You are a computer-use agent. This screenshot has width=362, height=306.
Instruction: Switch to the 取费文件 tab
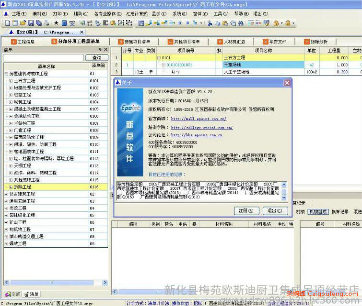(x=275, y=42)
